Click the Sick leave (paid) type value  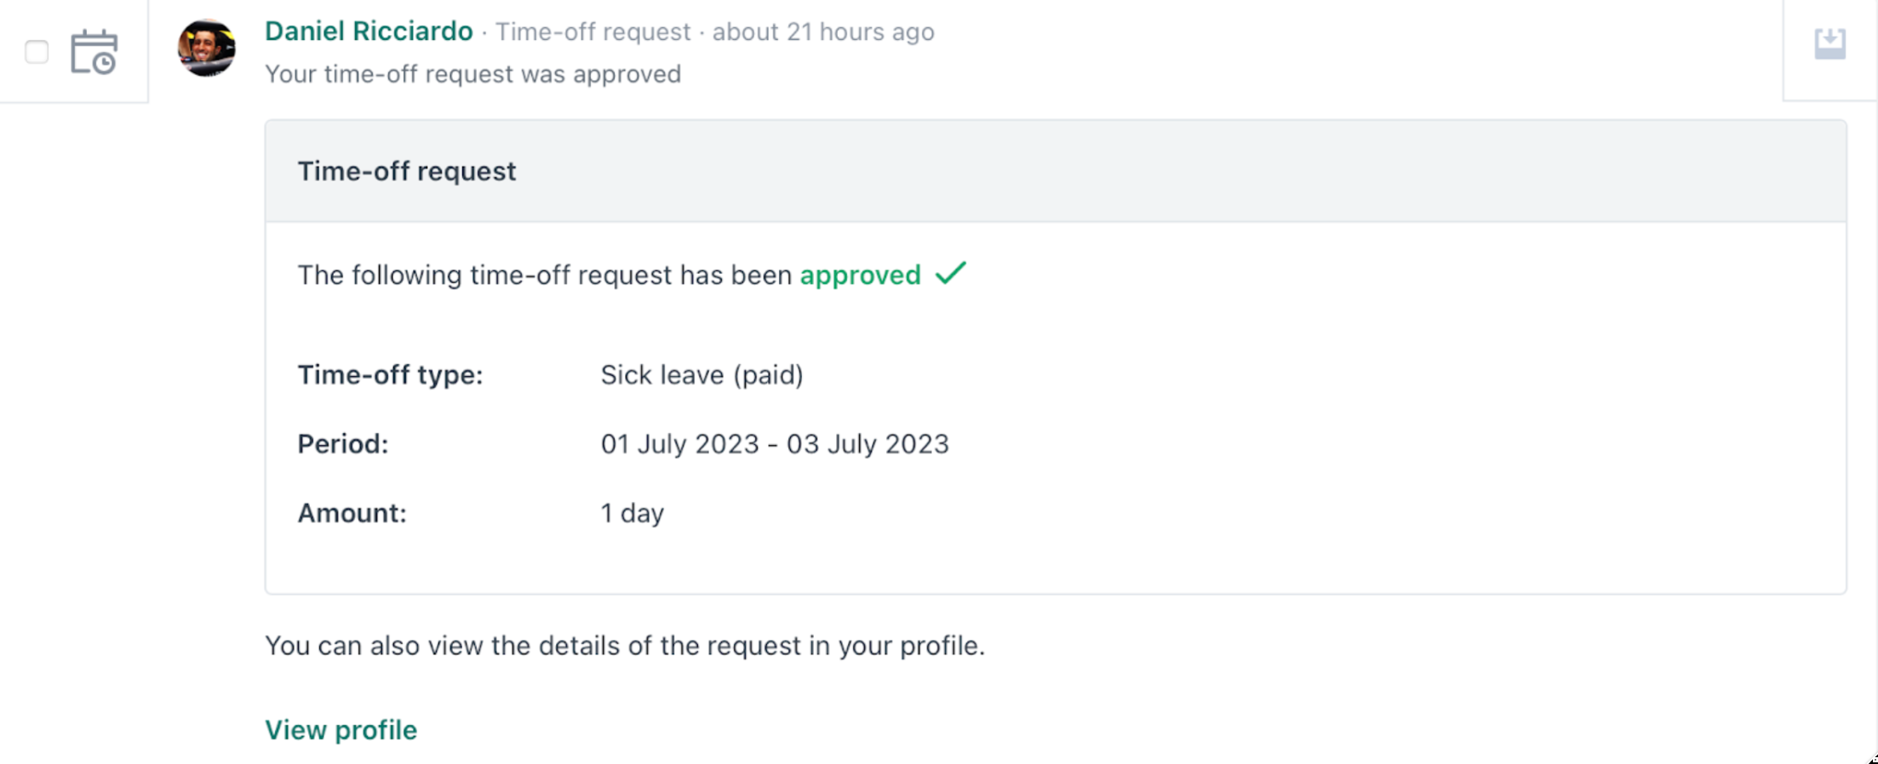coord(701,374)
